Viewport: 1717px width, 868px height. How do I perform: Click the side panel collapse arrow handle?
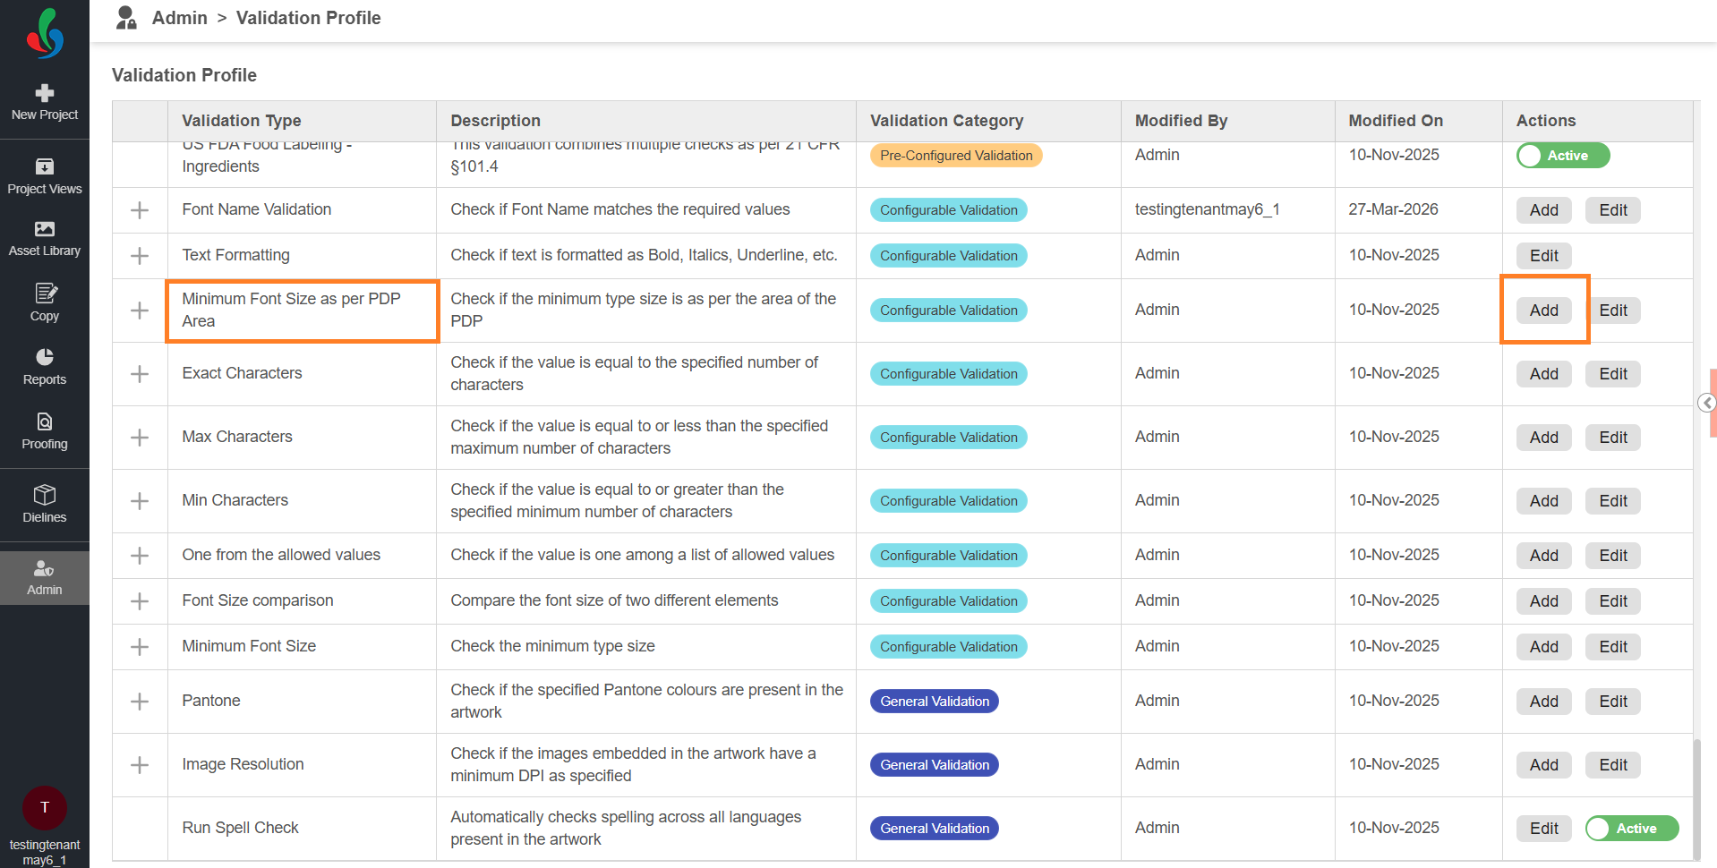1707,403
